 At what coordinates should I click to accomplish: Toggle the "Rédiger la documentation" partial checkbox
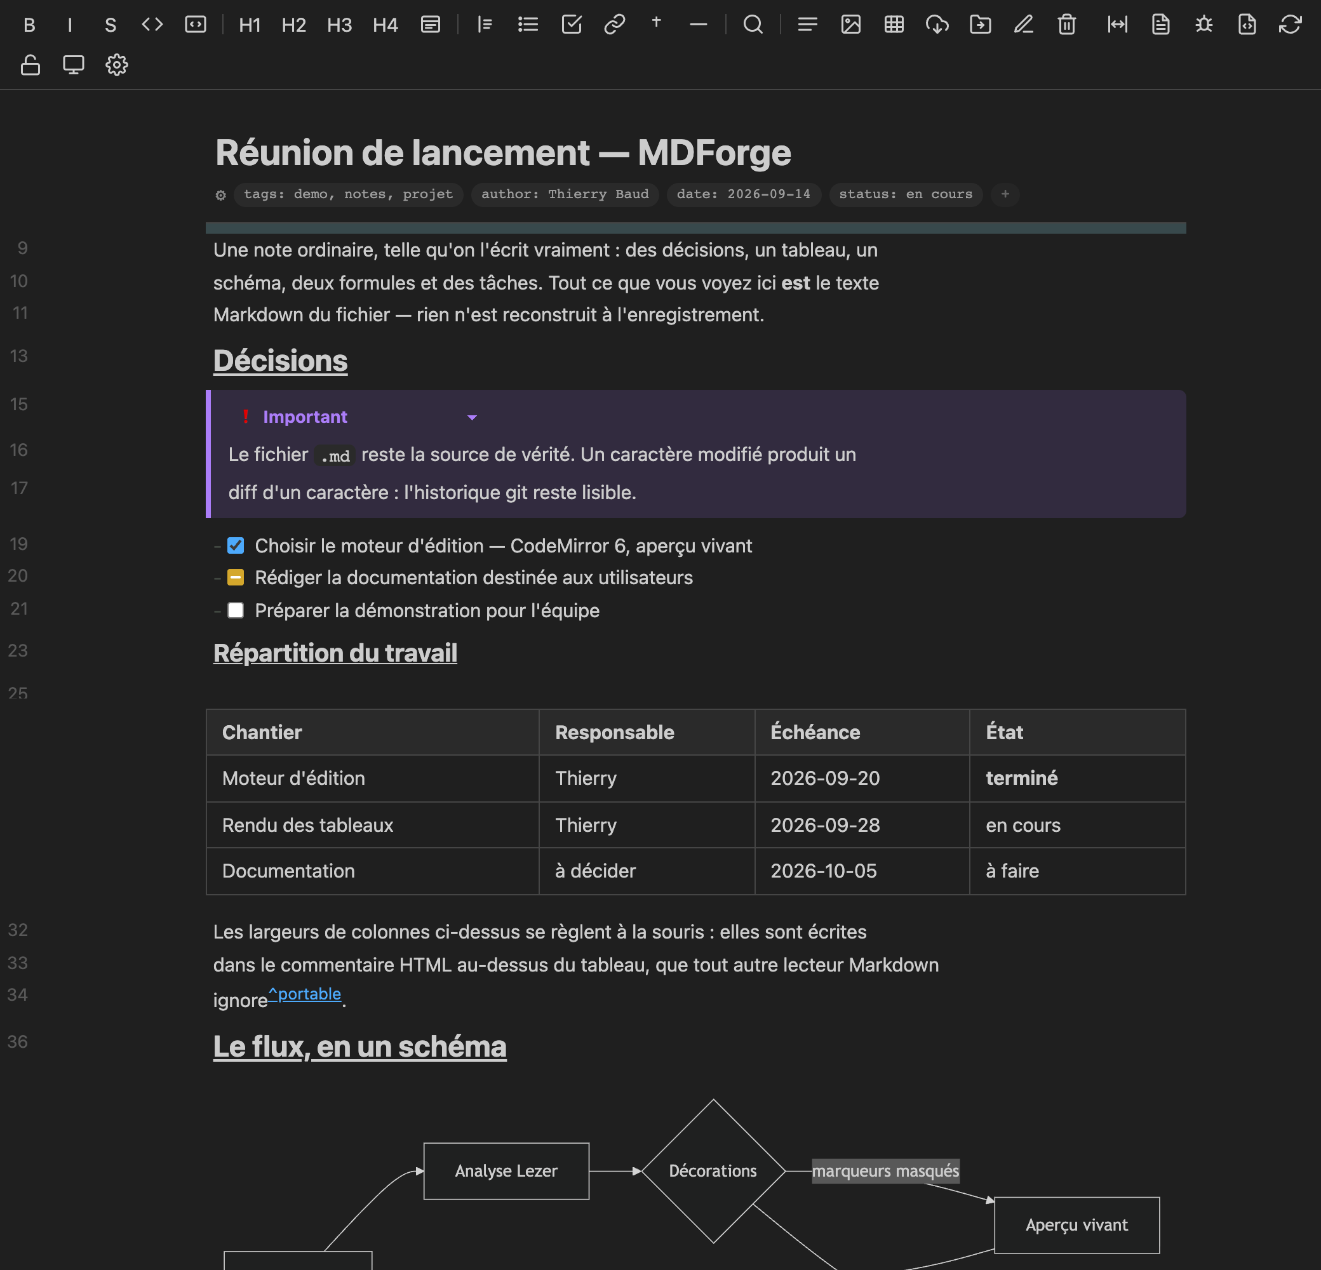[x=236, y=577]
